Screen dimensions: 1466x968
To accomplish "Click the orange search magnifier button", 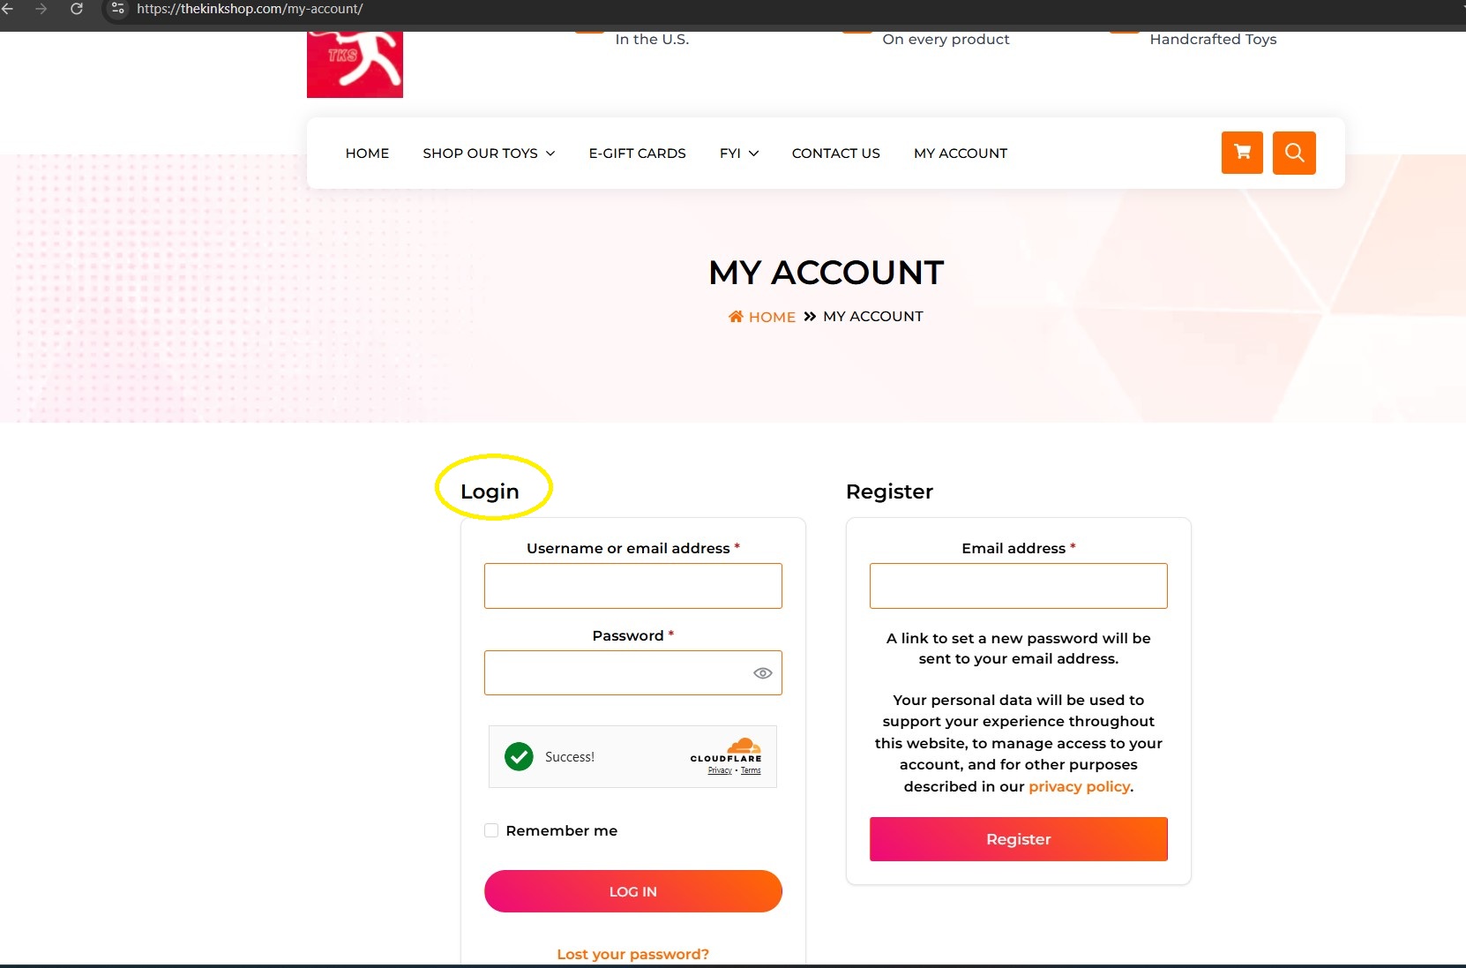I will point(1294,153).
